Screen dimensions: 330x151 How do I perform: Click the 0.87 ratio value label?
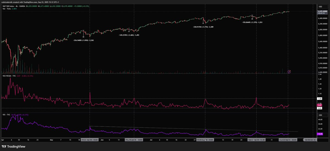point(320,105)
